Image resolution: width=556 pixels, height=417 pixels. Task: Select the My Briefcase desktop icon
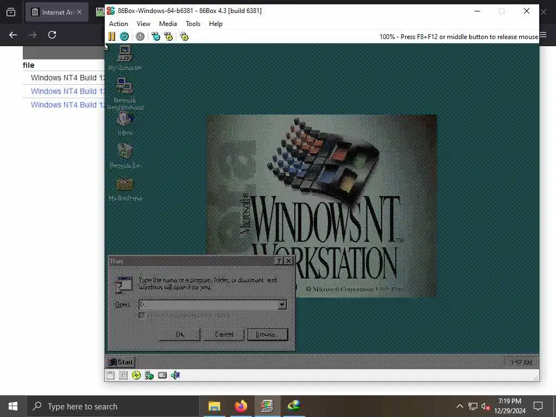pos(125,188)
